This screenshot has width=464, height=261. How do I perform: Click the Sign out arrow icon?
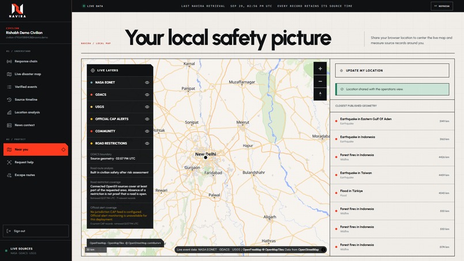click(9, 231)
